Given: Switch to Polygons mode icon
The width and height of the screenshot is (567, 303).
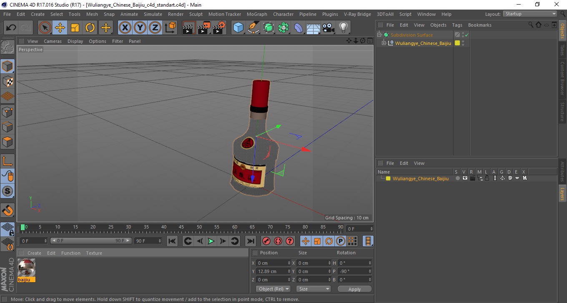Looking at the screenshot, I should pyautogui.click(x=8, y=142).
